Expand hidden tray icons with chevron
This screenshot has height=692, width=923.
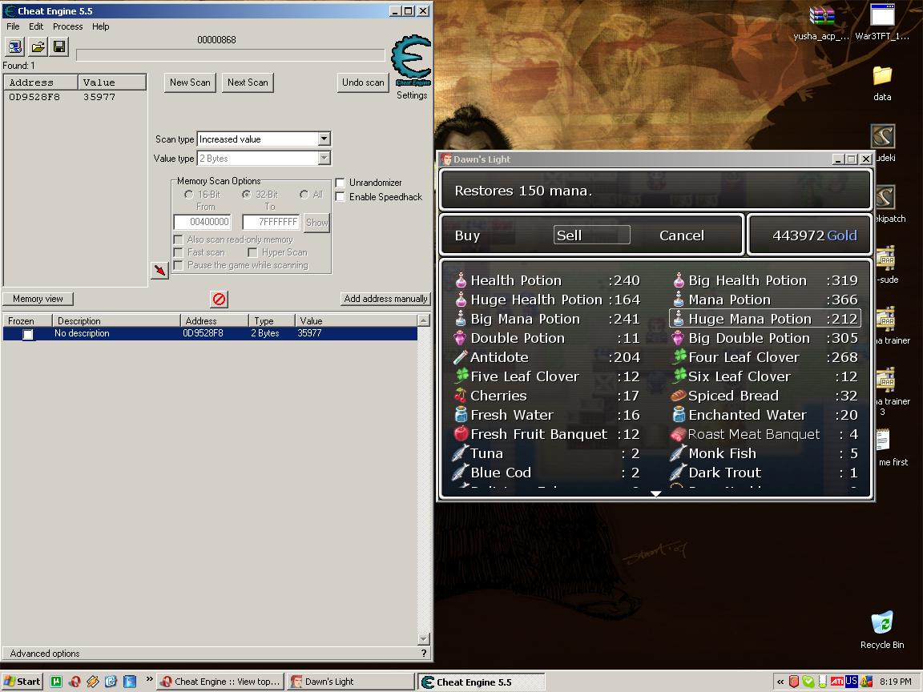[x=780, y=682]
